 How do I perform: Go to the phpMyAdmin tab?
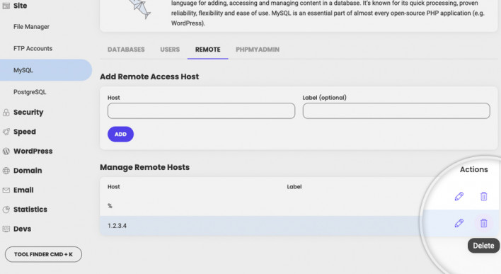tap(258, 50)
